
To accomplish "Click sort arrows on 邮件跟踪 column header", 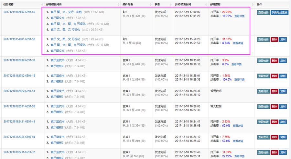I will 252,4.
